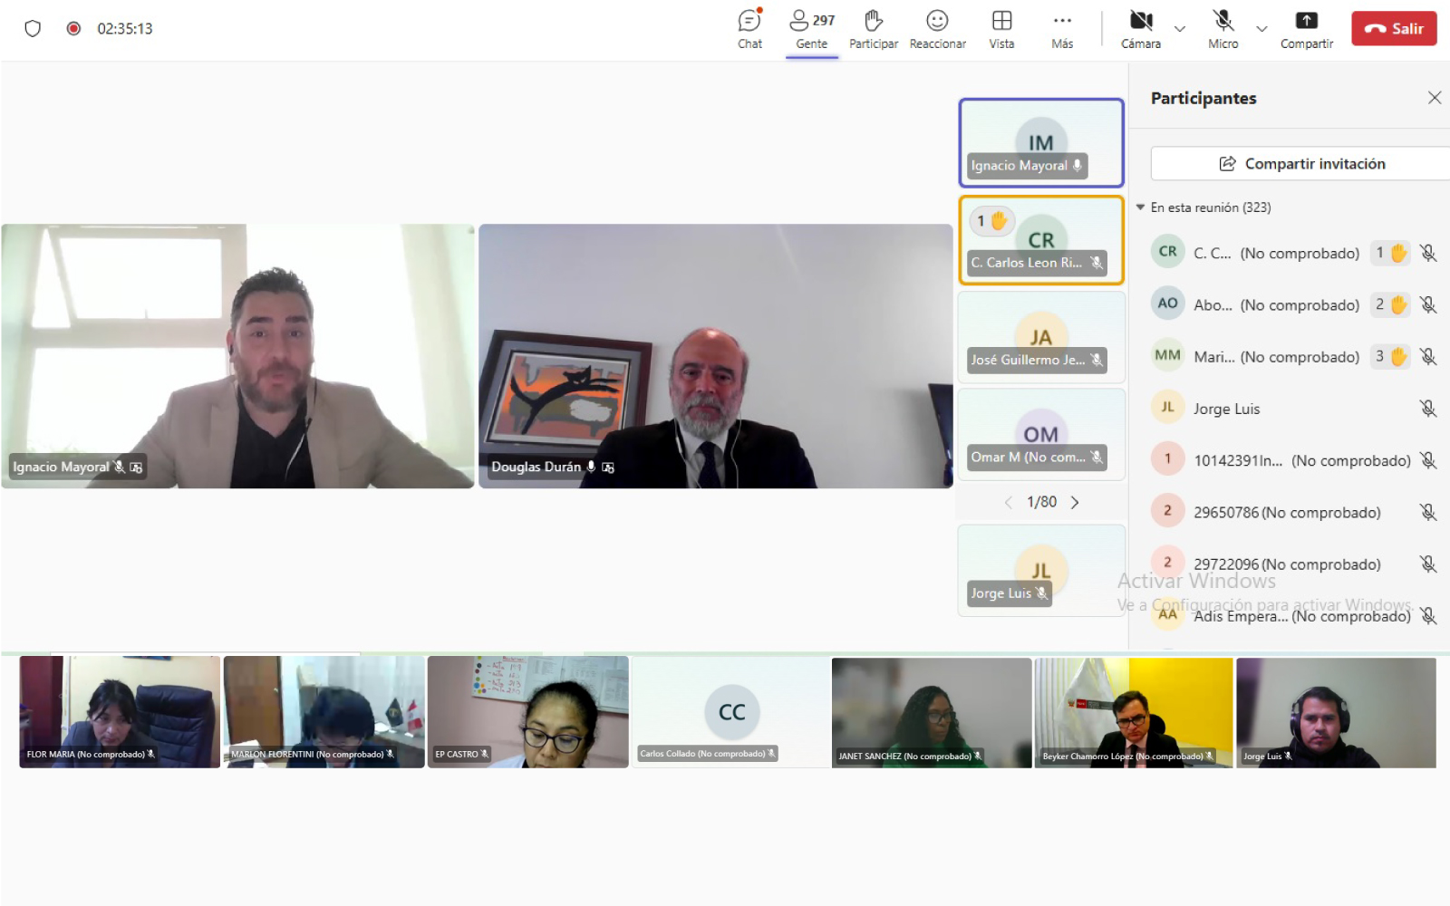Click MM avatar in participants list
Image resolution: width=1450 pixels, height=906 pixels.
click(x=1167, y=355)
